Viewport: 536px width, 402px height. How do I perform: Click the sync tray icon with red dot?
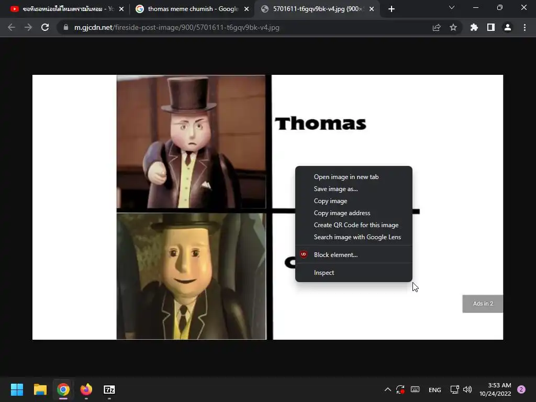[400, 389]
